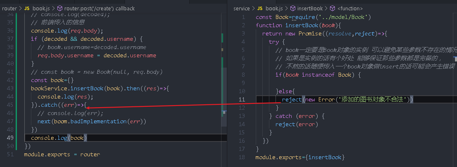Click 'next(boom.badImplementation(err))' call

pos(92,121)
